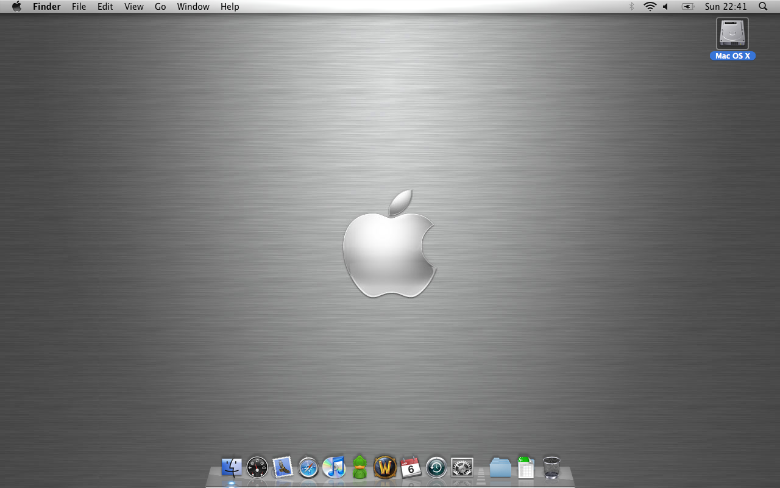Open iCal calendar in the Dock
The width and height of the screenshot is (780, 488).
coord(411,468)
